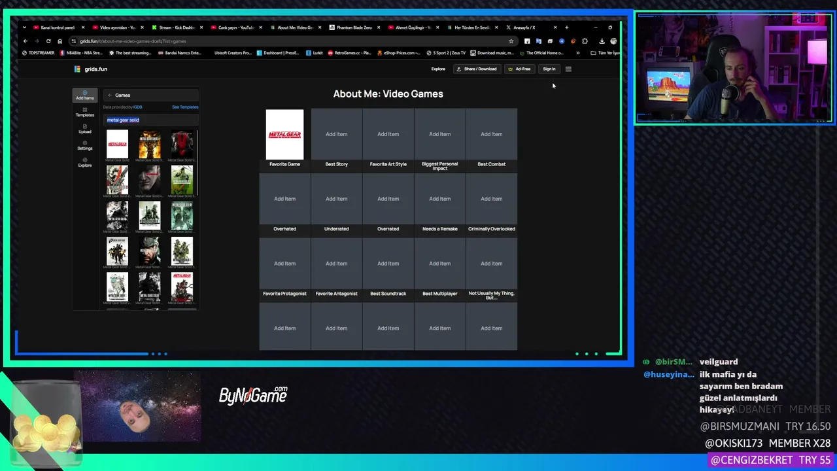Open the browser profile avatar
The image size is (837, 471).
click(613, 41)
